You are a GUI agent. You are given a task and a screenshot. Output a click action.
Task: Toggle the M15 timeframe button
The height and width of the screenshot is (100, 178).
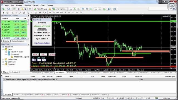point(58,13)
